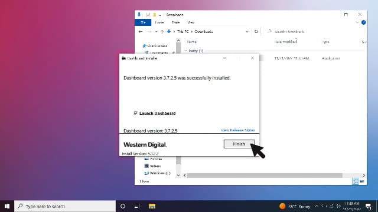The width and height of the screenshot is (378, 212).
Task: Open Cortana from the taskbar
Action: [x=123, y=206]
